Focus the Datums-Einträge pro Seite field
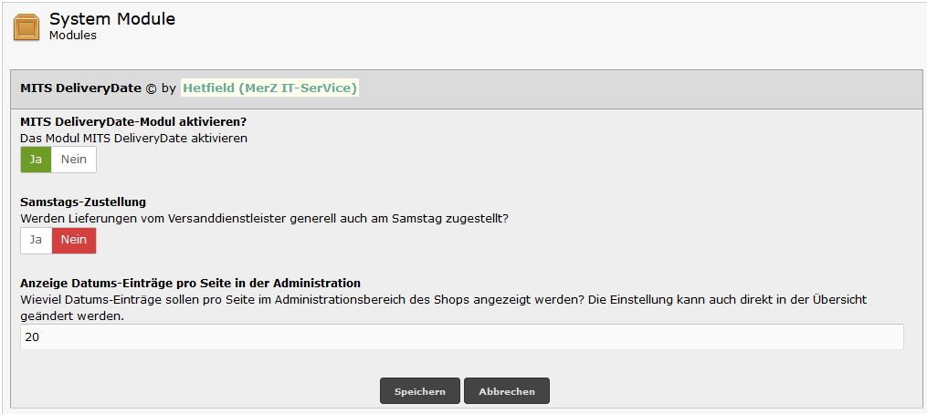The width and height of the screenshot is (927, 414). (x=462, y=336)
